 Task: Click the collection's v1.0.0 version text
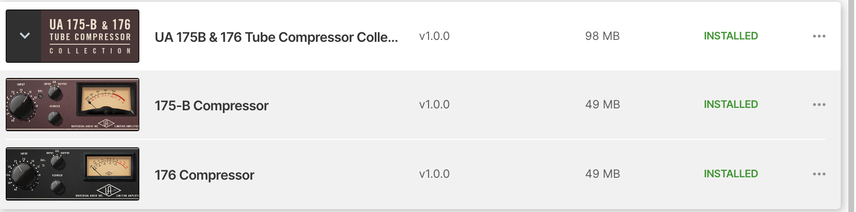click(434, 36)
